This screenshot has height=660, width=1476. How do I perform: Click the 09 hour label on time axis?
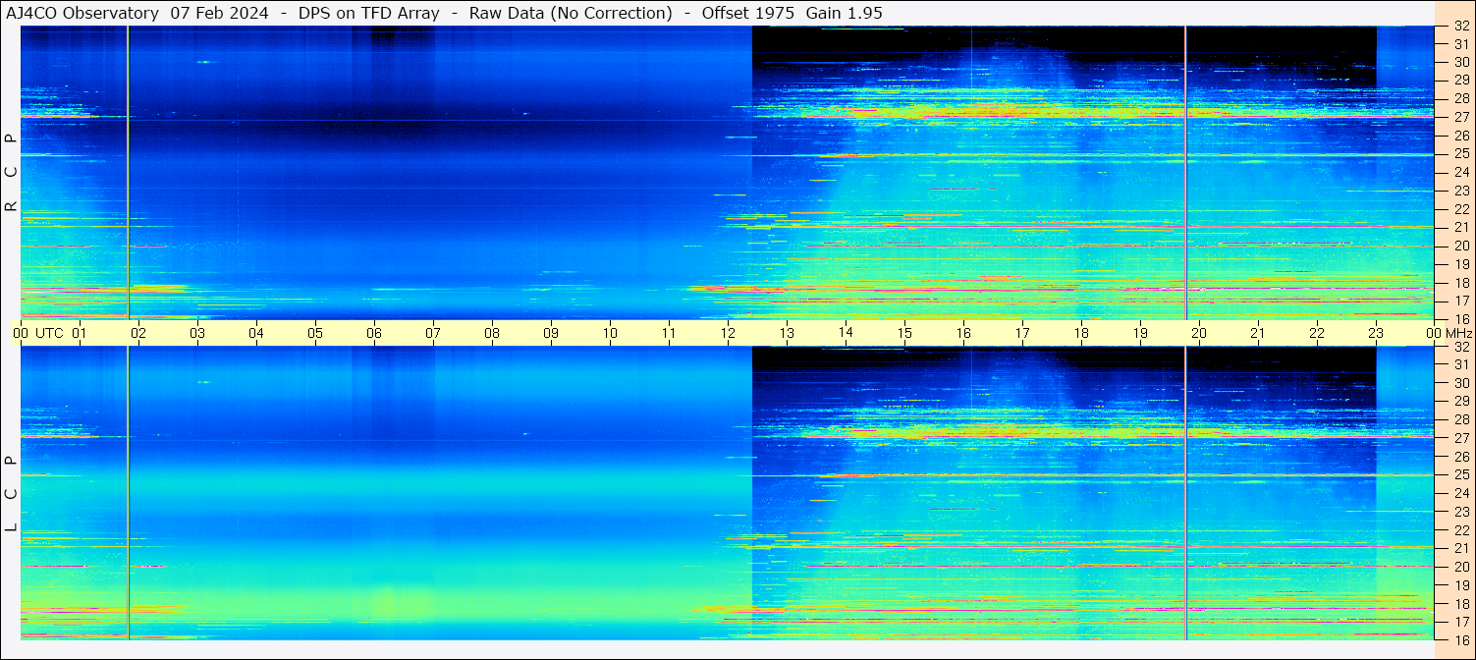point(551,333)
